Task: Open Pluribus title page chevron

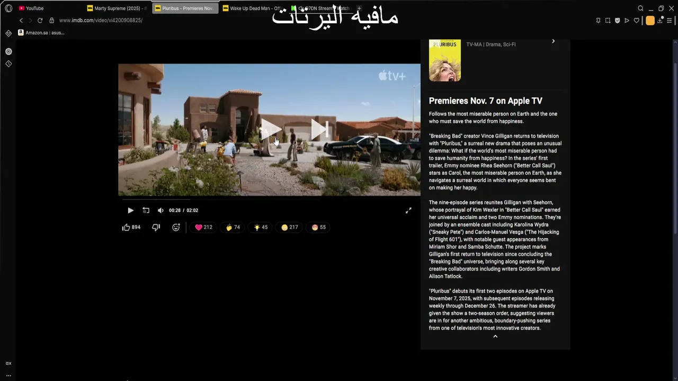Action: point(553,41)
